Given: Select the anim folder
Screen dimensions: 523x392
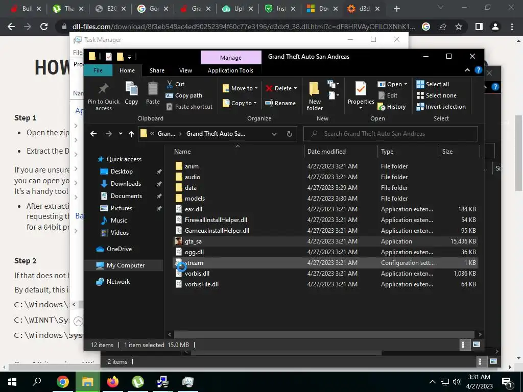Looking at the screenshot, I should pos(325,166).
